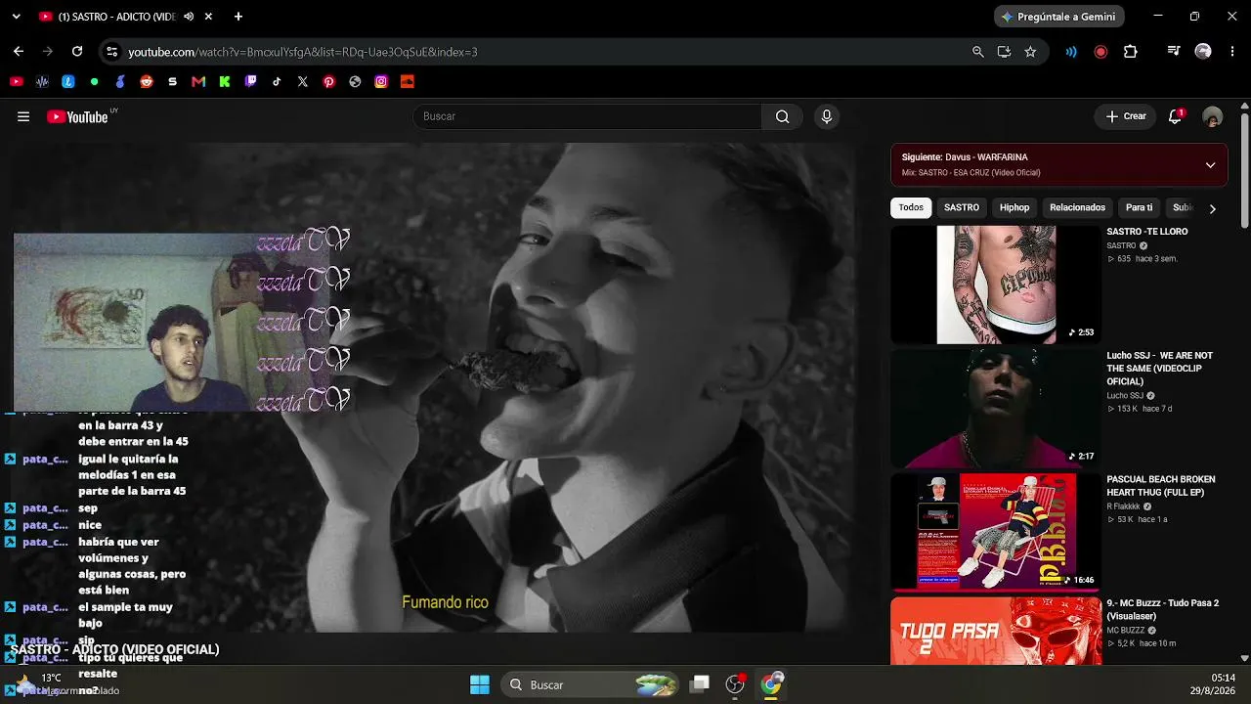Viewport: 1251px width, 704px height.
Task: Click the 'Fumando rico' subtitle text
Action: click(445, 602)
